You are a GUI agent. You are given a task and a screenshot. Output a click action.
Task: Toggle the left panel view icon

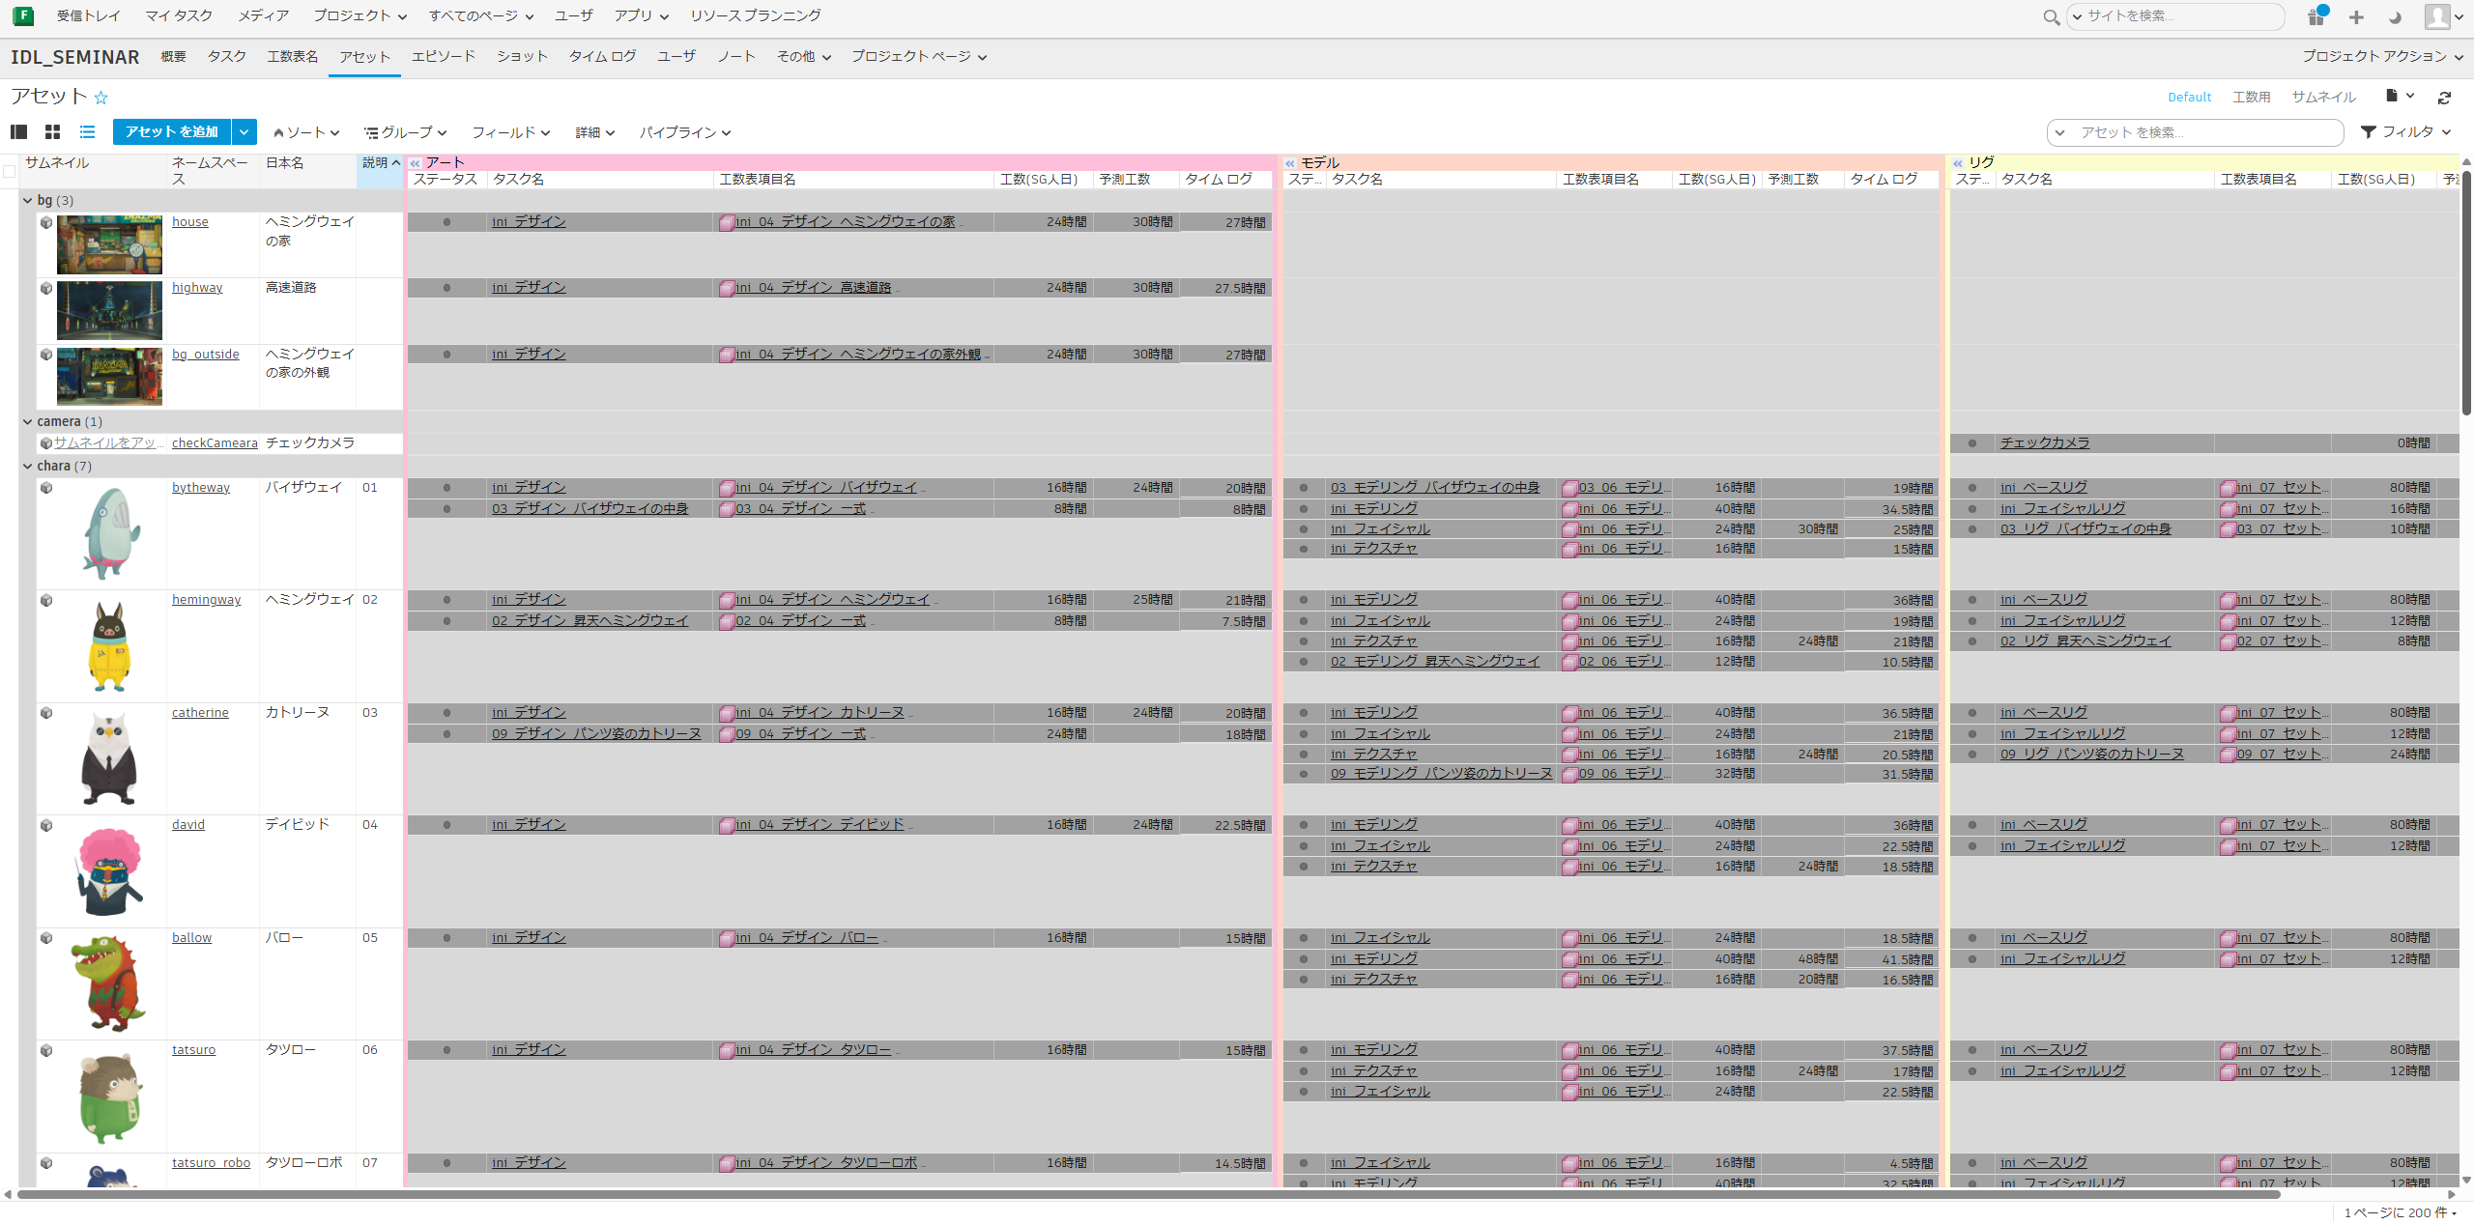pyautogui.click(x=18, y=132)
